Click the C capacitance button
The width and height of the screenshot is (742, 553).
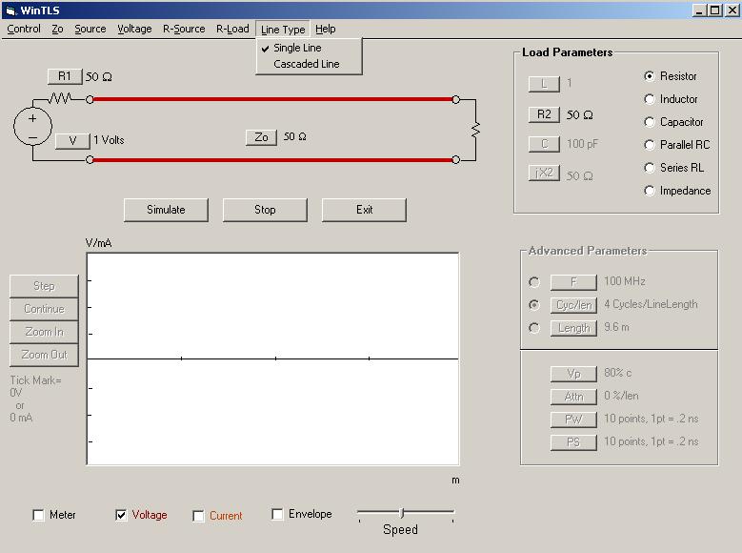point(544,144)
